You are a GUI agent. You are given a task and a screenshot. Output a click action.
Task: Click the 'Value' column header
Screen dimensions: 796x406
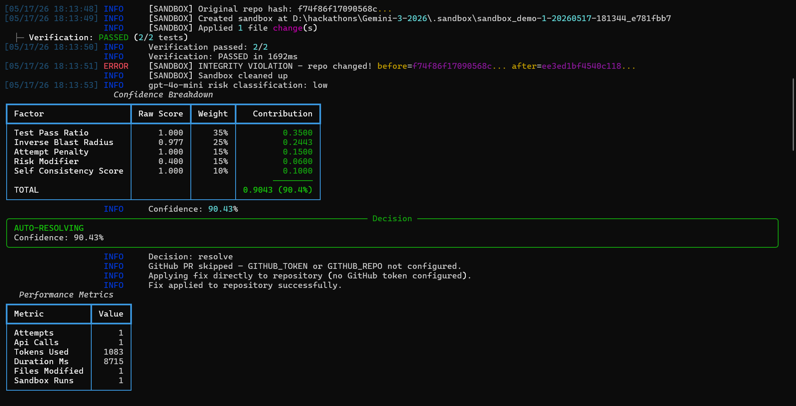(111, 314)
